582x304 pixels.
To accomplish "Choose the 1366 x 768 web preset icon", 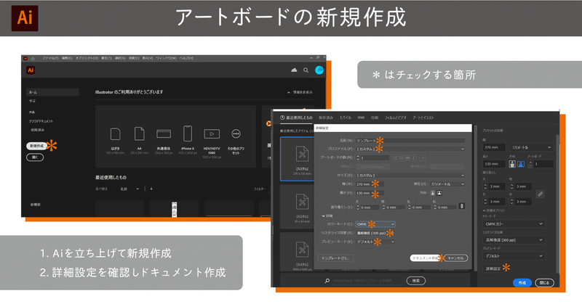I will (x=163, y=133).
